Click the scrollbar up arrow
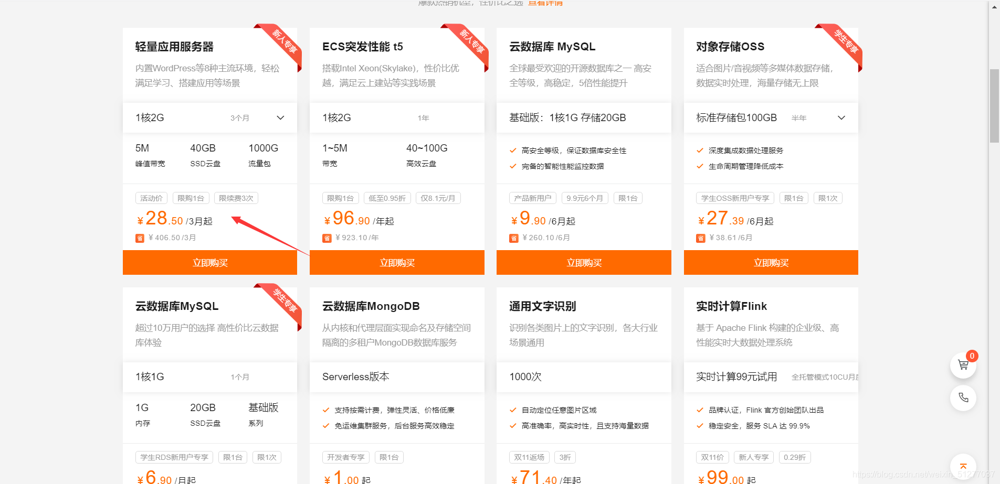The image size is (1000, 484). coord(994,7)
